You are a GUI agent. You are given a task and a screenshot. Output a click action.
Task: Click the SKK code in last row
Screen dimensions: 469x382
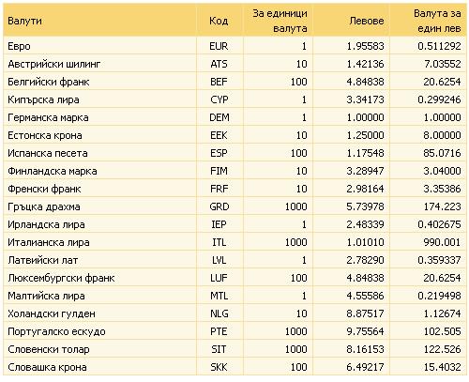pyautogui.click(x=219, y=367)
